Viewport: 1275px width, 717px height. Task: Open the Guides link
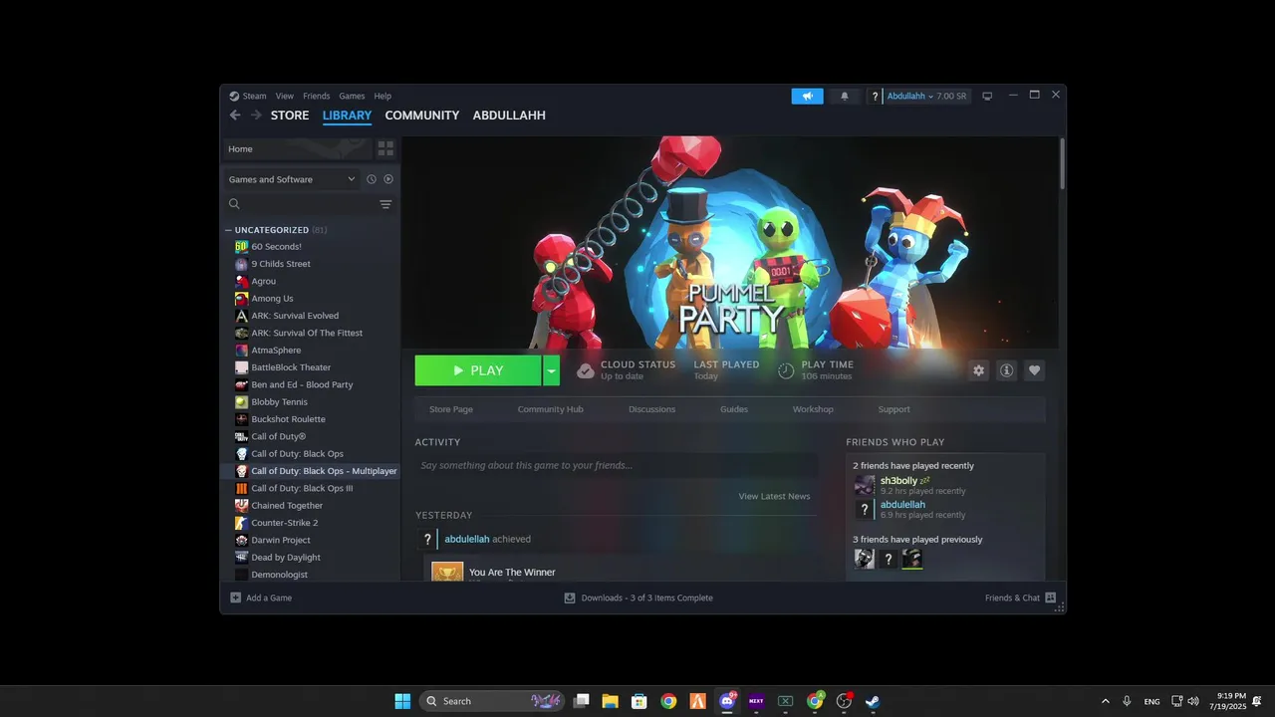[x=734, y=409]
